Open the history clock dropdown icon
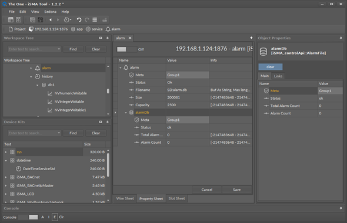The width and height of the screenshot is (347, 223). coord(68,20)
